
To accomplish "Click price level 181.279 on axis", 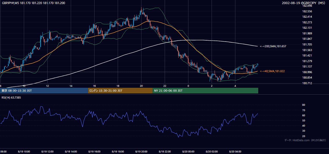I will click(x=307, y=61).
